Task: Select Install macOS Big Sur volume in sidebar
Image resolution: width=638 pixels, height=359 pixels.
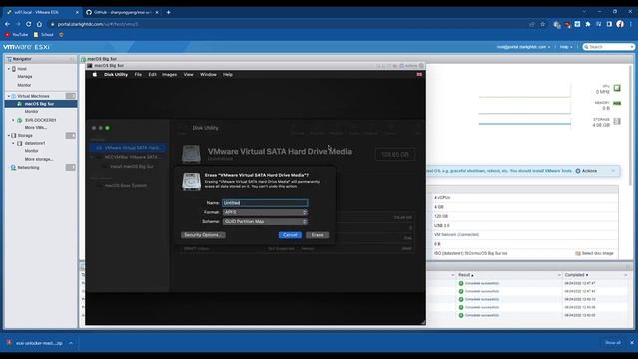Action: coord(131,167)
